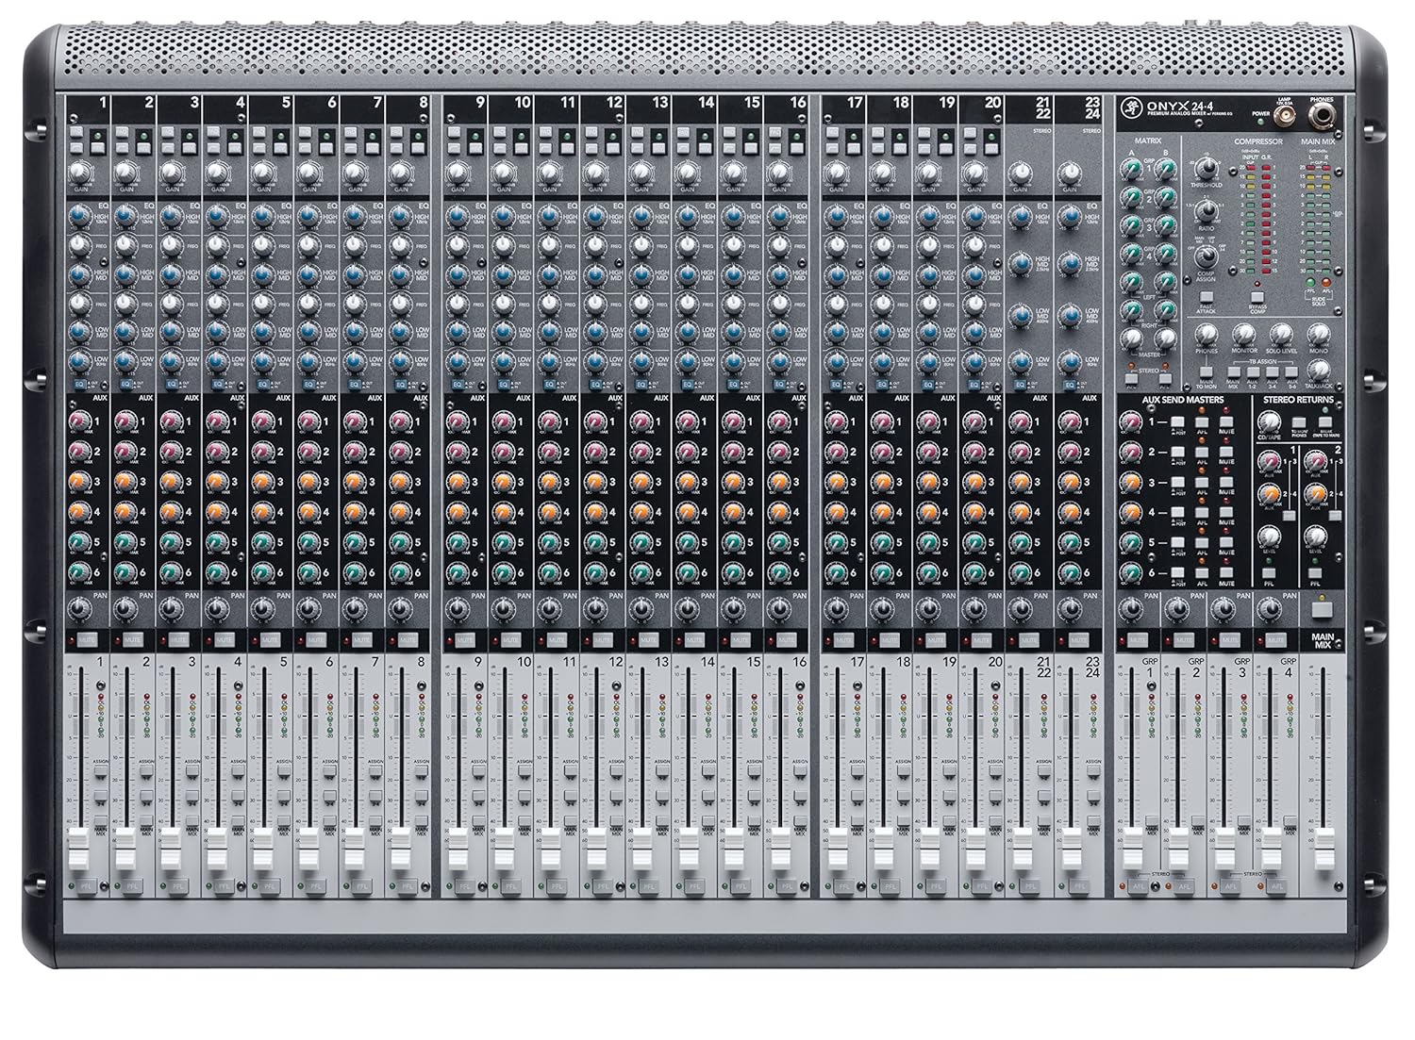Click the Matrix A Group 1 knob
This screenshot has height=1040, width=1415.
tap(1133, 170)
